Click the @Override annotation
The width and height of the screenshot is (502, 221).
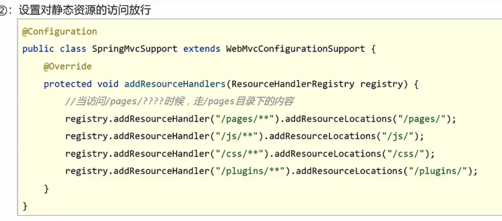67,67
